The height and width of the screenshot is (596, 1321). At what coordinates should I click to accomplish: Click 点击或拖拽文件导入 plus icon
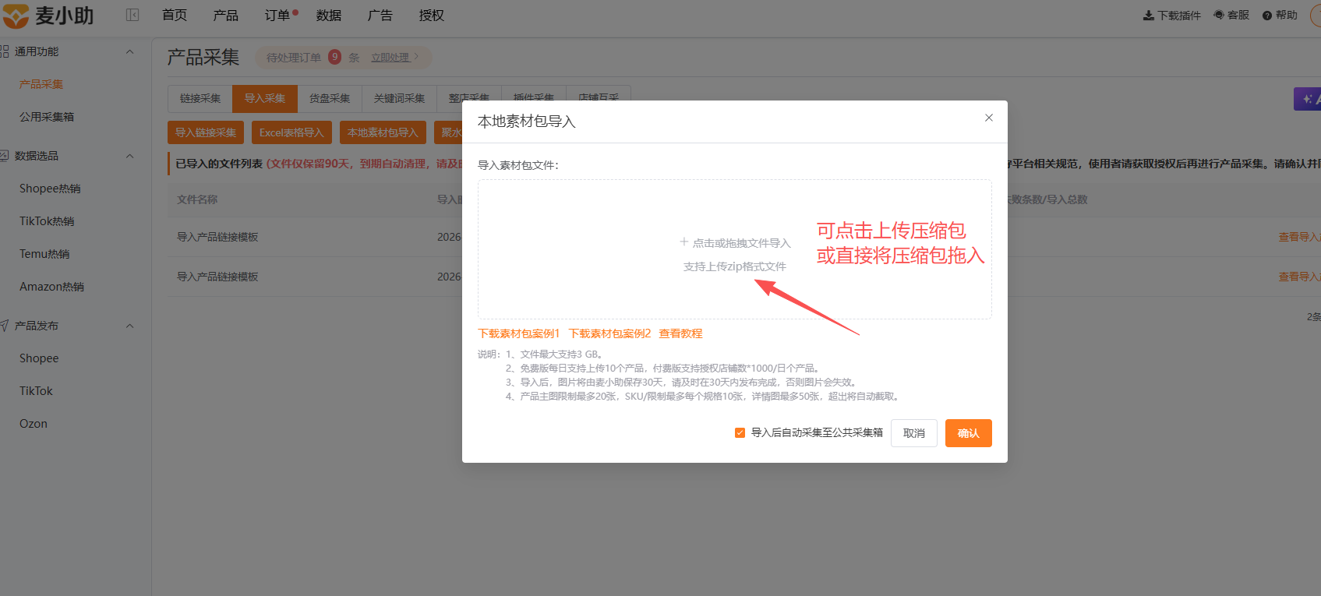(x=683, y=242)
